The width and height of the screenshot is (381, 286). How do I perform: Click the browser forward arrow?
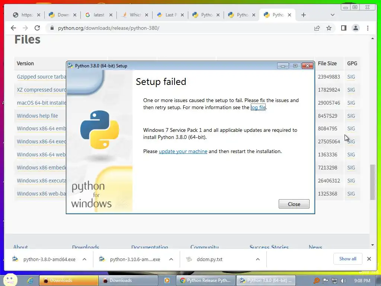pos(25,28)
